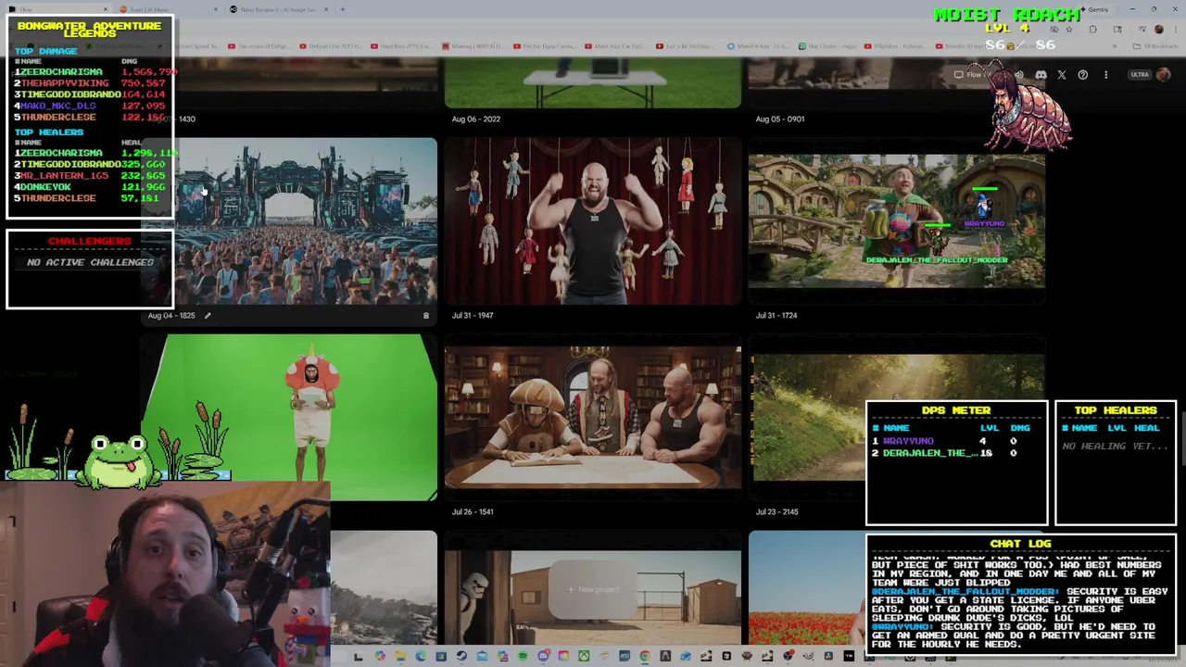
Task: Switch to Chrome in the taskbar
Action: pos(645,657)
